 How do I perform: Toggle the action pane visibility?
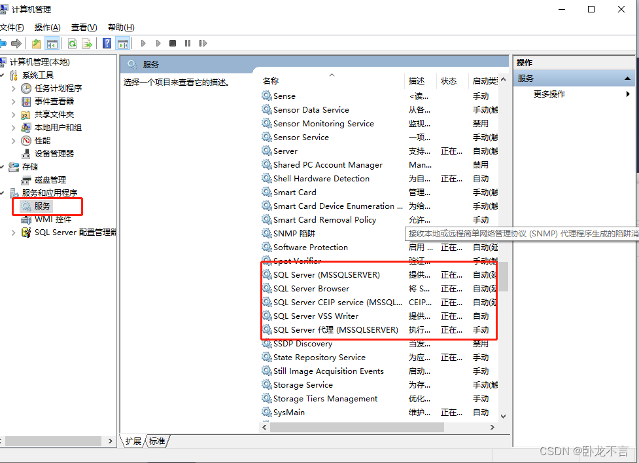click(x=123, y=43)
